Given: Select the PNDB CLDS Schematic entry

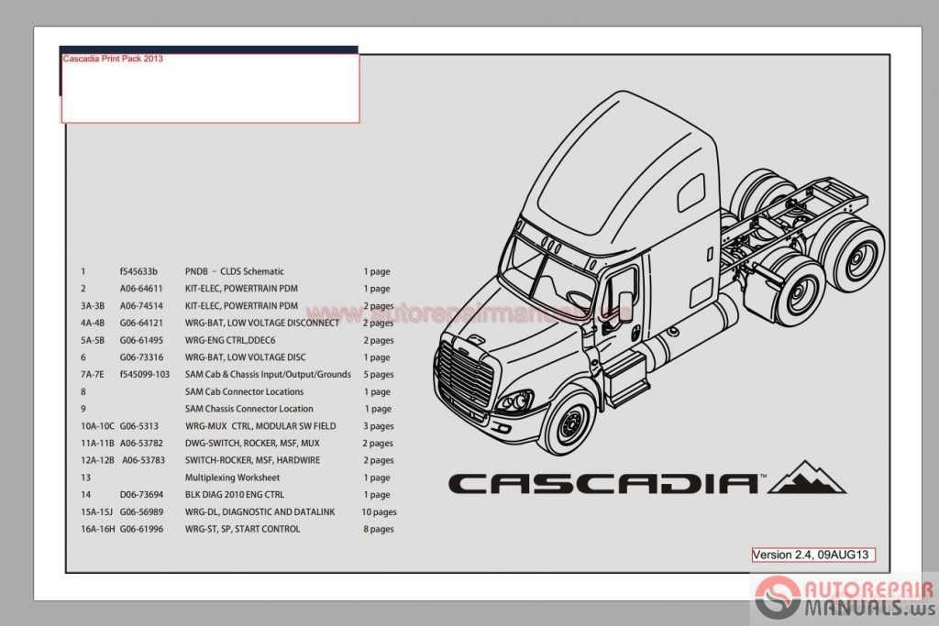Looking at the screenshot, I should (235, 271).
